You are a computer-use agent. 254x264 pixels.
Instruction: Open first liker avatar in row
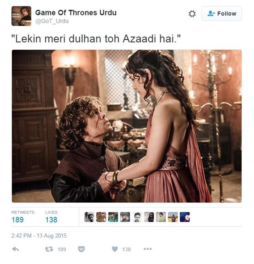tap(89, 217)
